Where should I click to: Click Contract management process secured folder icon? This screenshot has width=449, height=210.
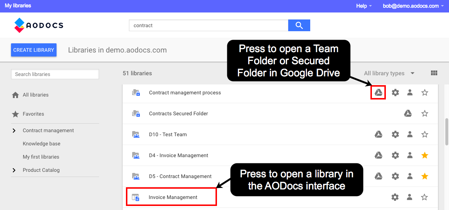click(x=136, y=93)
